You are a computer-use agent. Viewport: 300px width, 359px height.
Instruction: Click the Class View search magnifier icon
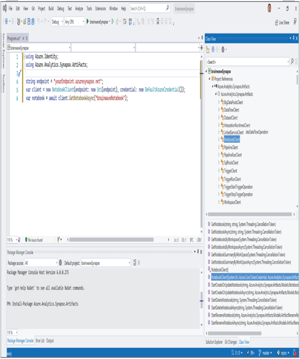292,62
